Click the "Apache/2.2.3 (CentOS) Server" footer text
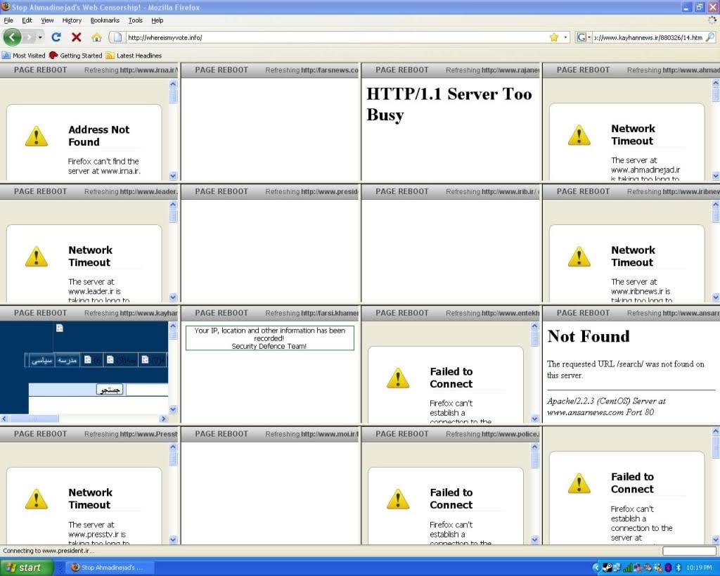The width and height of the screenshot is (720, 576). (606, 406)
